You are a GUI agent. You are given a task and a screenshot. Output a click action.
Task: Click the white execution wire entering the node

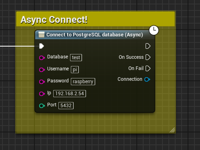click(17, 46)
